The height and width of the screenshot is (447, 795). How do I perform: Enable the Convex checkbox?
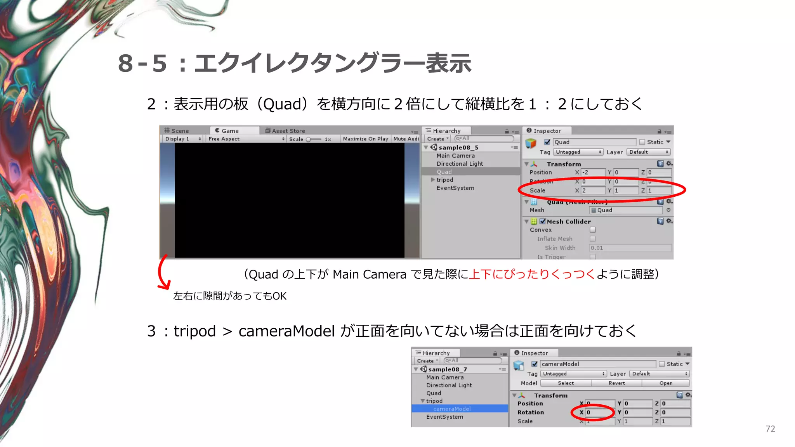[x=593, y=230]
